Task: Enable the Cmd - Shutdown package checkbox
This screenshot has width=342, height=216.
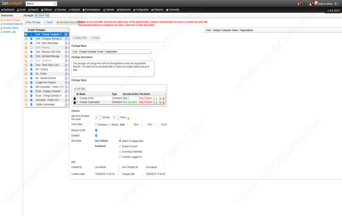Action: tap(31, 61)
